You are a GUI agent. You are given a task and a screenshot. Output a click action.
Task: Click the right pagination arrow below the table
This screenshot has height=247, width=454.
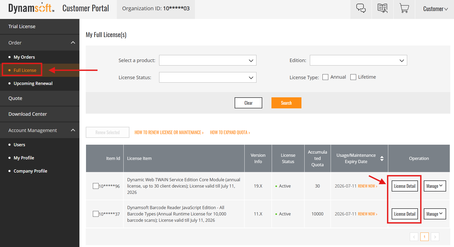click(435, 237)
